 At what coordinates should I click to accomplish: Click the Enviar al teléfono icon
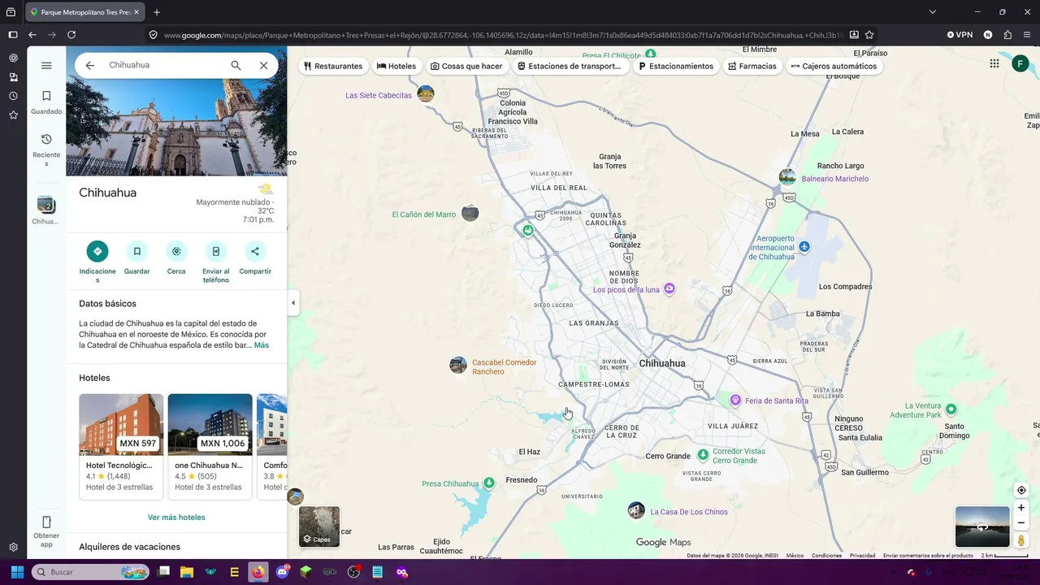pos(216,251)
